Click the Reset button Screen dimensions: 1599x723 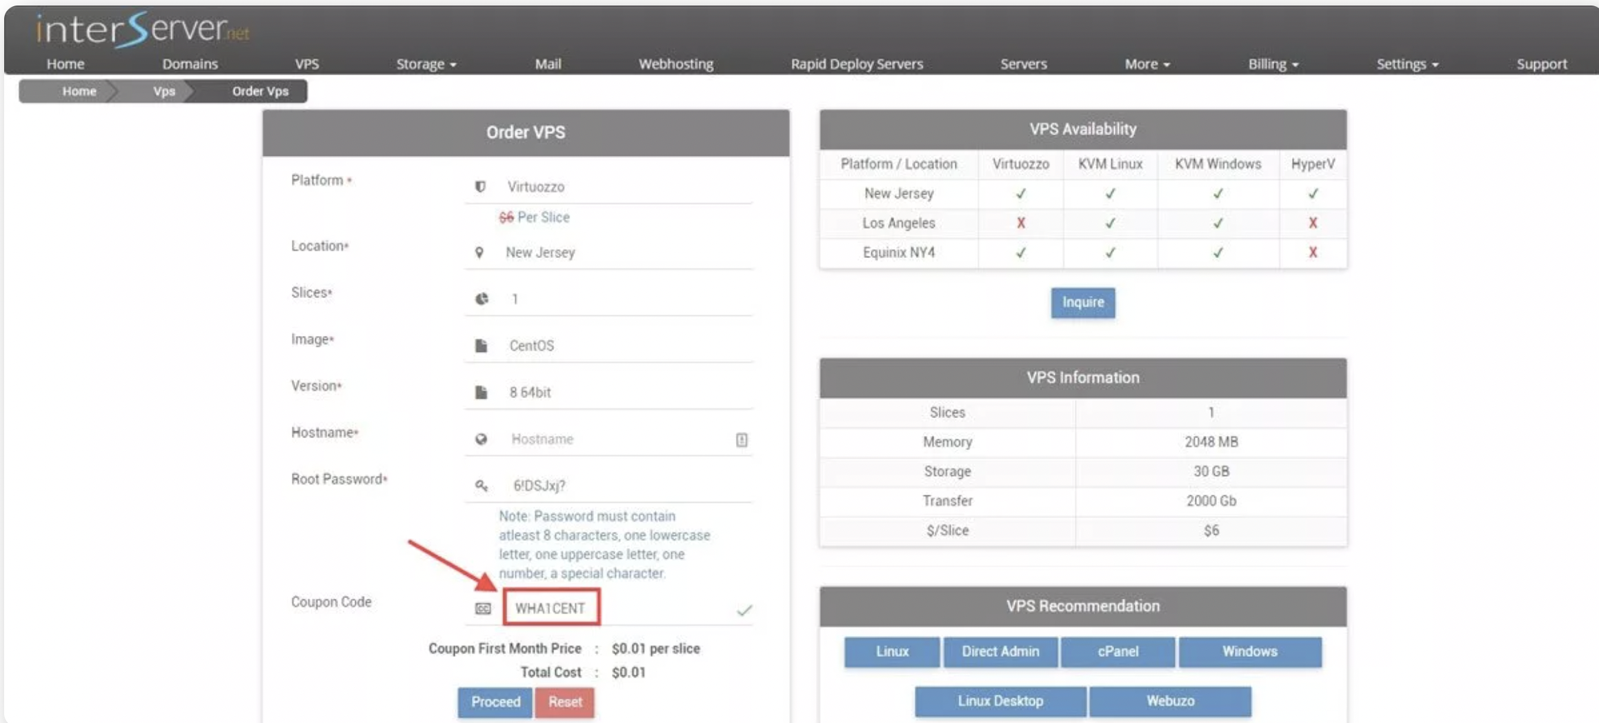pos(565,702)
